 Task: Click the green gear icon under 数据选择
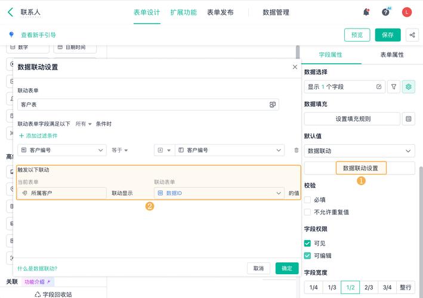(x=409, y=87)
